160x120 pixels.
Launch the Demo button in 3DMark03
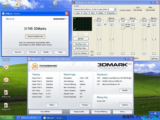pyautogui.click(x=123, y=112)
